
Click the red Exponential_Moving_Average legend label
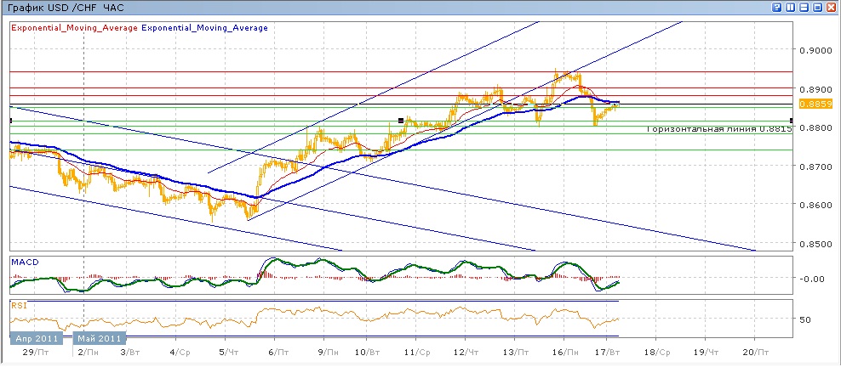[73, 28]
